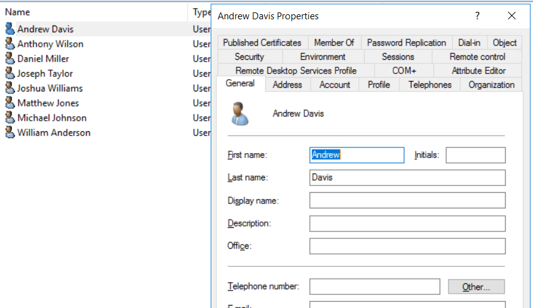The width and height of the screenshot is (533, 308).
Task: Switch to the Organization tab
Action: click(x=491, y=85)
